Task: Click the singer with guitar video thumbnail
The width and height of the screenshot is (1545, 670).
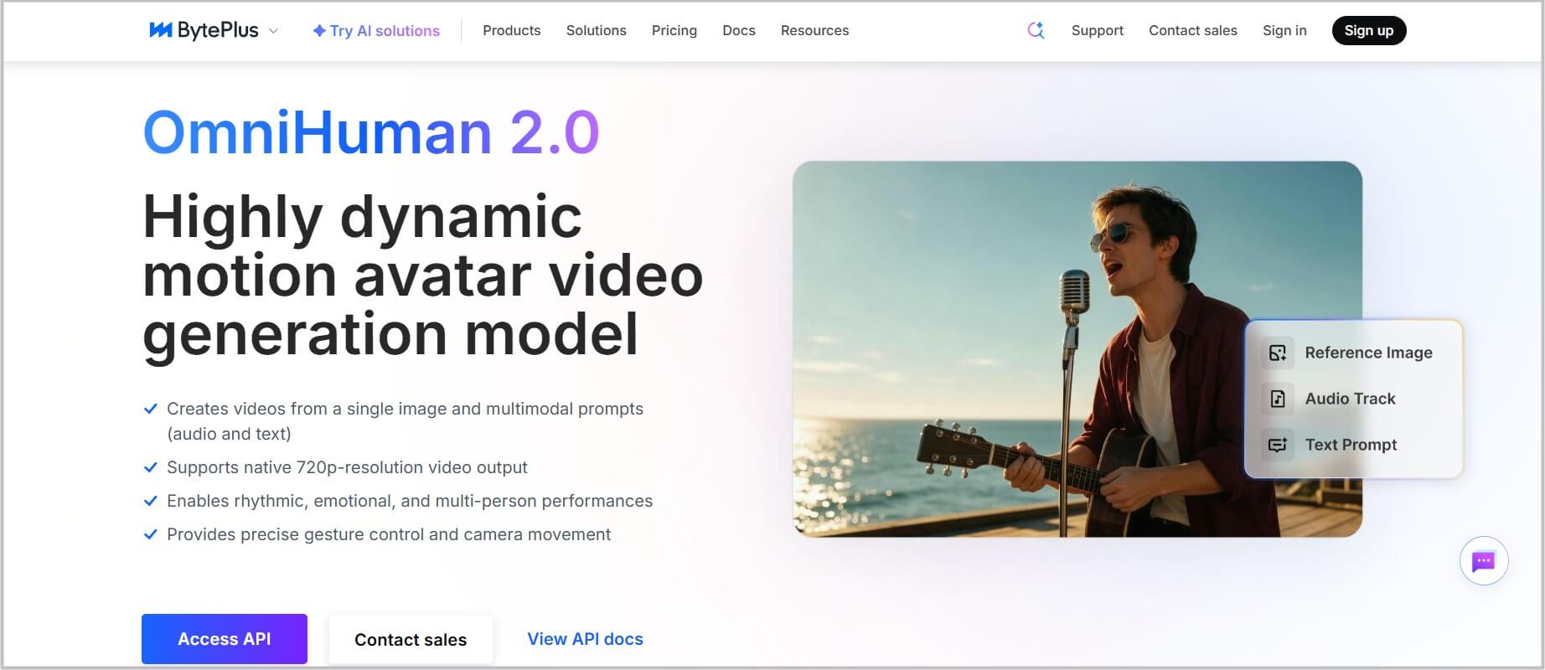Action: pos(1077,349)
